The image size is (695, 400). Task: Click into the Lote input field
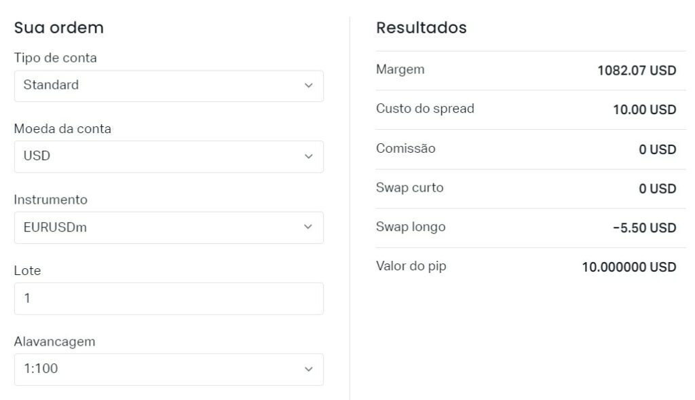[168, 298]
